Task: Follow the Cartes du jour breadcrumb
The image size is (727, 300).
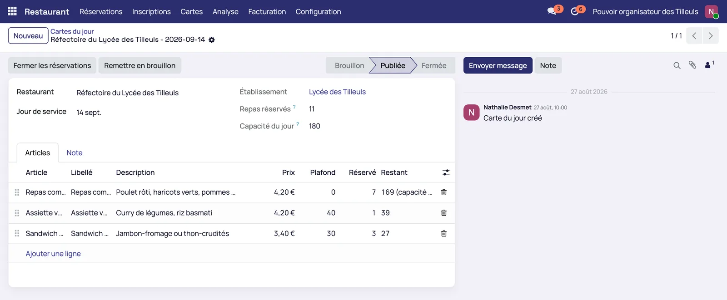Action: pos(72,31)
